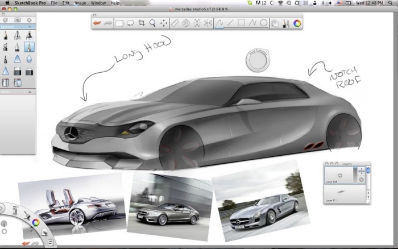Open the Color wheel editor in toolbar
398x249 pixels.
pos(297,23)
